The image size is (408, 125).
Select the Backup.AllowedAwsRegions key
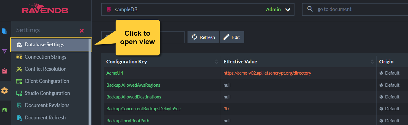pyautogui.click(x=133, y=85)
